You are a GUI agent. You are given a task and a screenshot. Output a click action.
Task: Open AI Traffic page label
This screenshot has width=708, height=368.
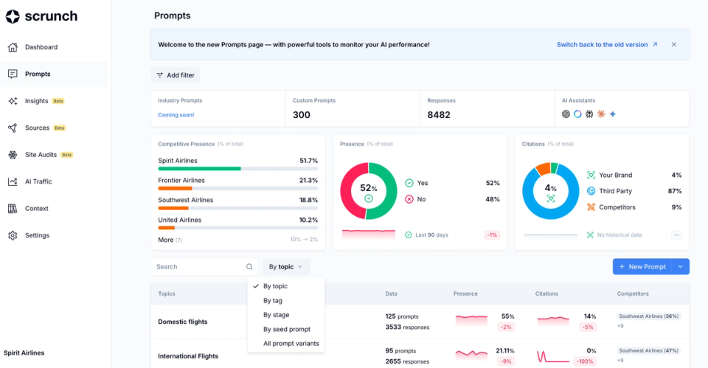[38, 181]
